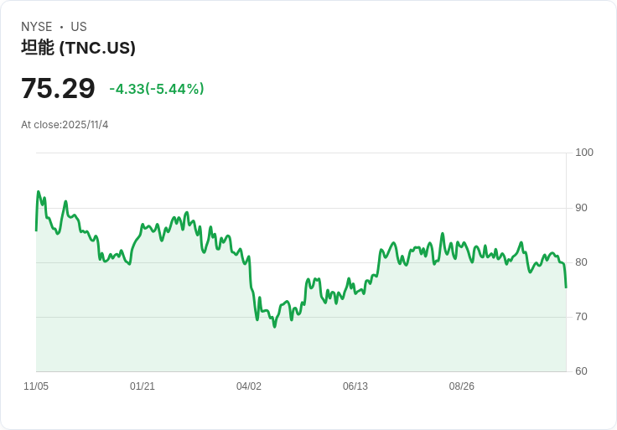Click the 11/05 date axis label

[x=36, y=386]
